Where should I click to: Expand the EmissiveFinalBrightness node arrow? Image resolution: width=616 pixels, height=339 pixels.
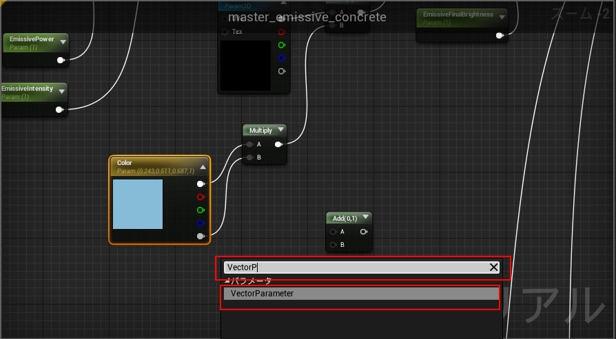502,17
